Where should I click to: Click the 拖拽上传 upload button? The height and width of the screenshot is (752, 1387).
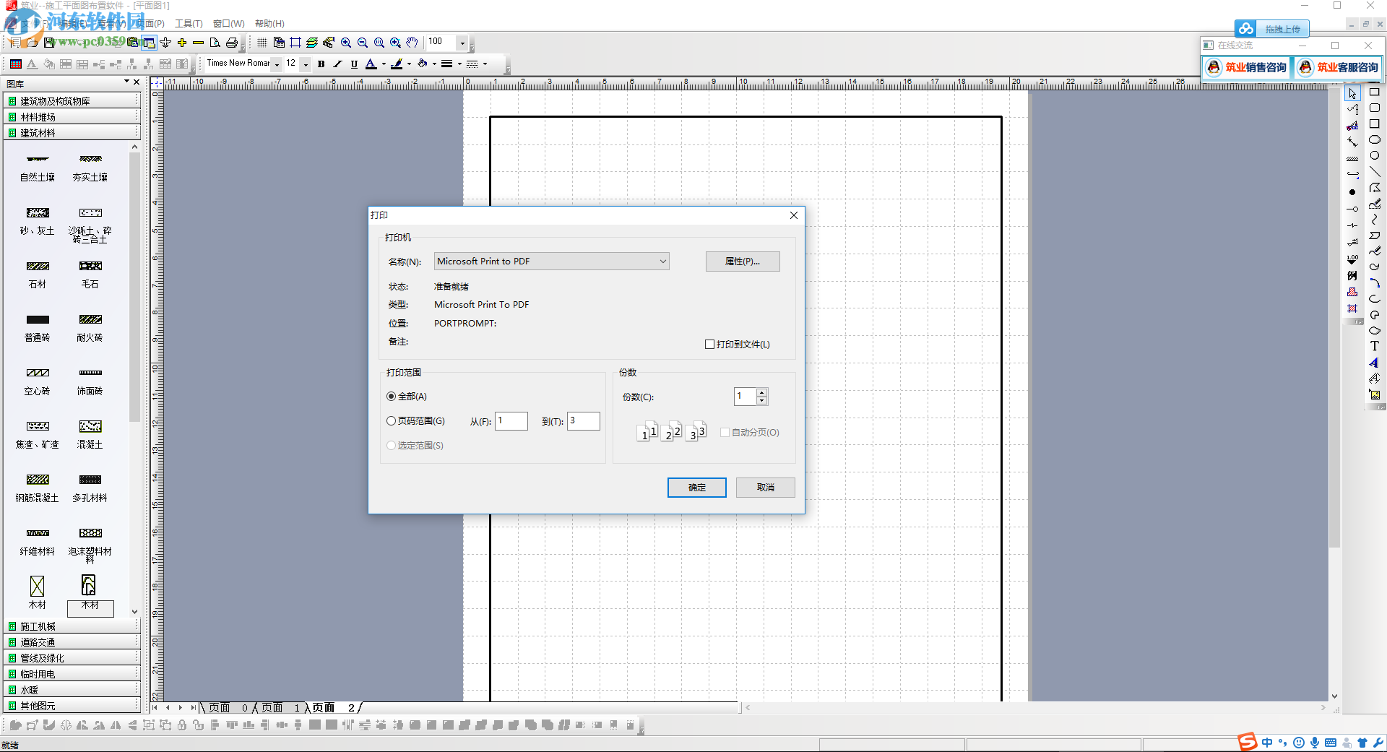tap(1272, 29)
